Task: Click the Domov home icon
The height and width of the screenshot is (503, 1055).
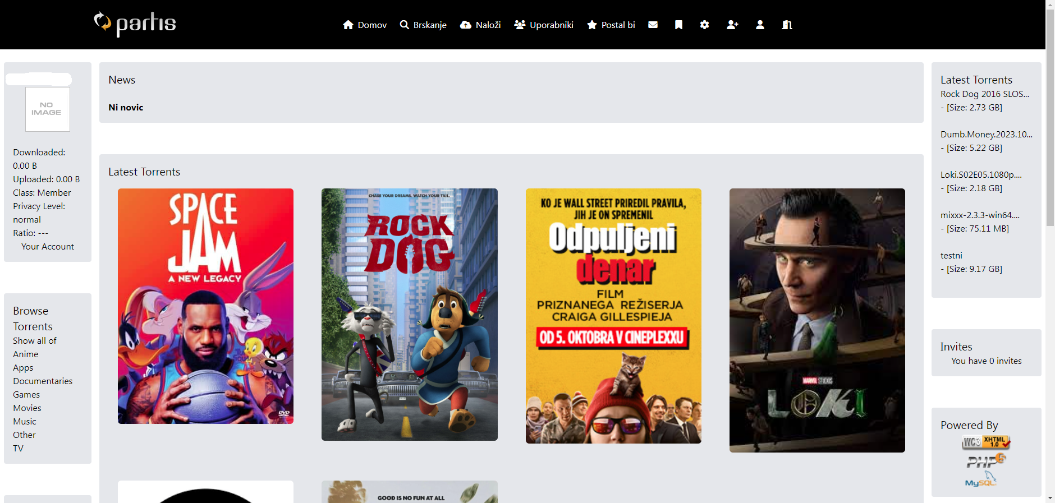Action: pyautogui.click(x=348, y=25)
